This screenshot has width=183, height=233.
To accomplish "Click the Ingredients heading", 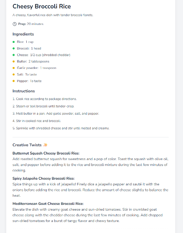I will (x=23, y=34).
